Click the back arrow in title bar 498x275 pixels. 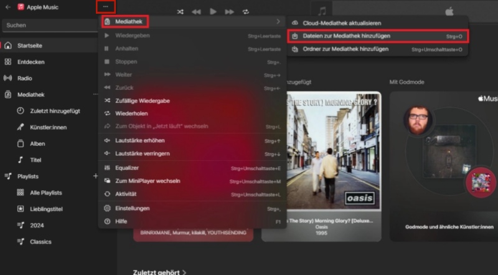point(8,7)
